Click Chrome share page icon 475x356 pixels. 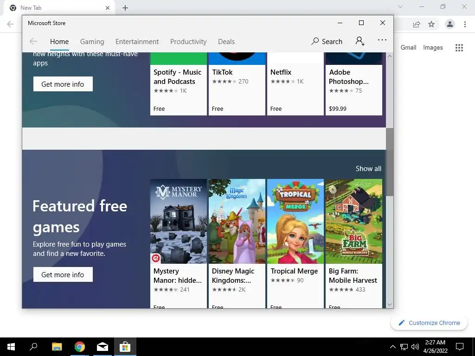click(417, 24)
